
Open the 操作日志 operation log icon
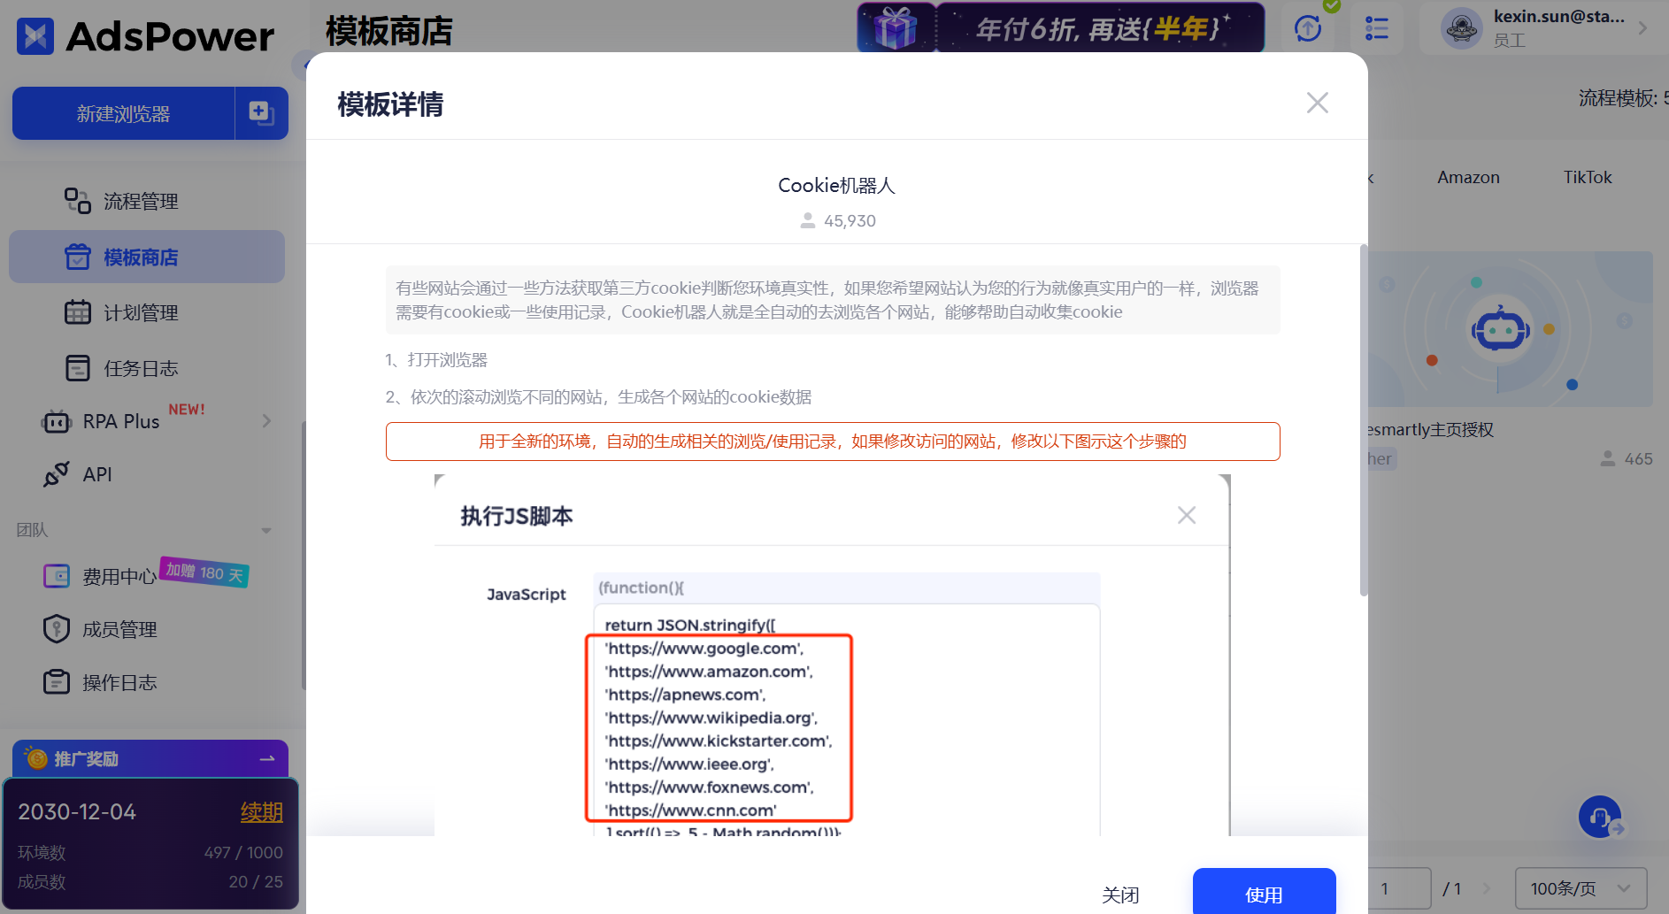pyautogui.click(x=56, y=681)
